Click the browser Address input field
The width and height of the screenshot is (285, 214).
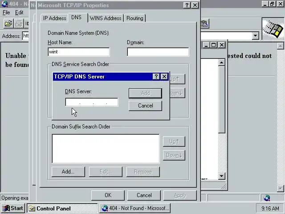[25, 36]
